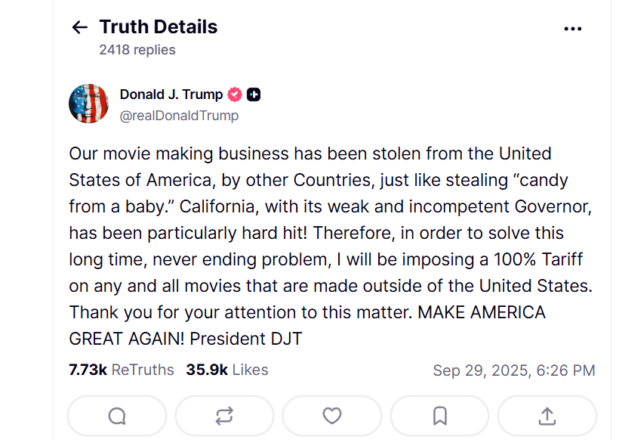This screenshot has width=622, height=440.
Task: Open the @realDonaldTrump handle link
Action: (x=179, y=116)
